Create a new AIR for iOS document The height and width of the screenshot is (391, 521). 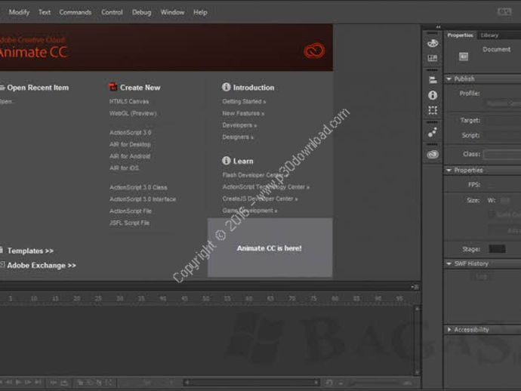point(124,168)
